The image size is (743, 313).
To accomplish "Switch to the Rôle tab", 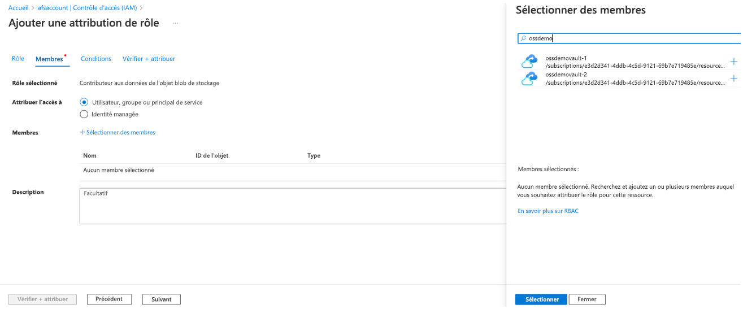I will [18, 59].
